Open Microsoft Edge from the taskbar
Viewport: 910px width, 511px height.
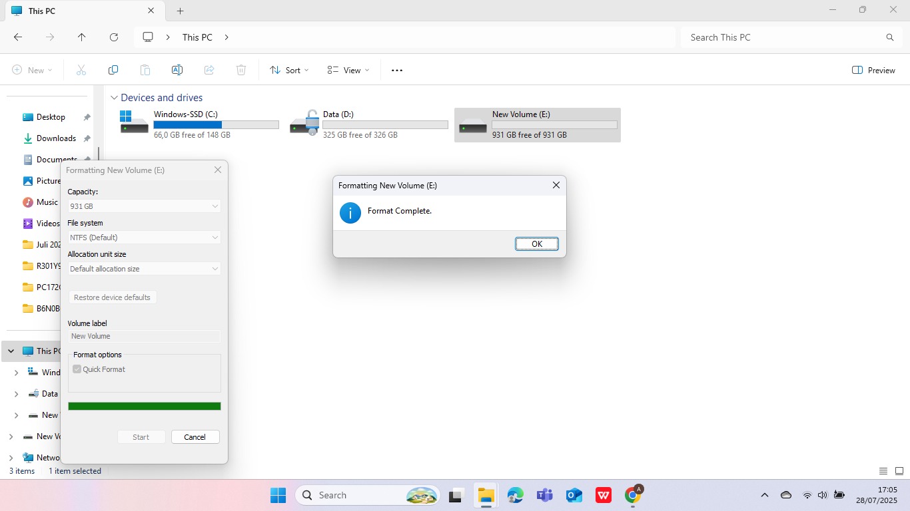[515, 495]
